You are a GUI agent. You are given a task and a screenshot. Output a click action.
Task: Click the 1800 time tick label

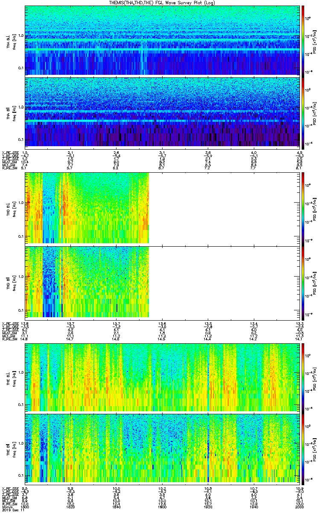tap(25, 507)
